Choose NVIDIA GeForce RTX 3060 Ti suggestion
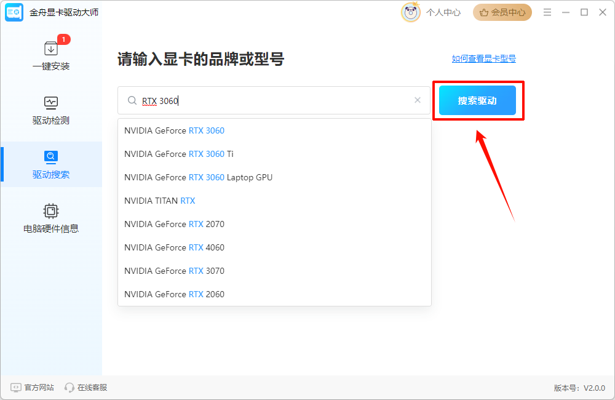Screen dimensions: 615x400 [x=178, y=154]
